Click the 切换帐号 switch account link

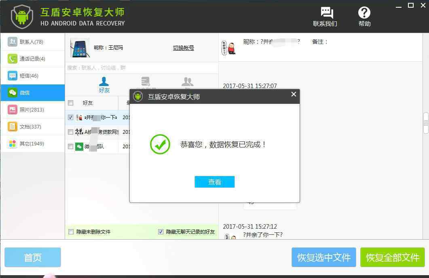click(183, 48)
